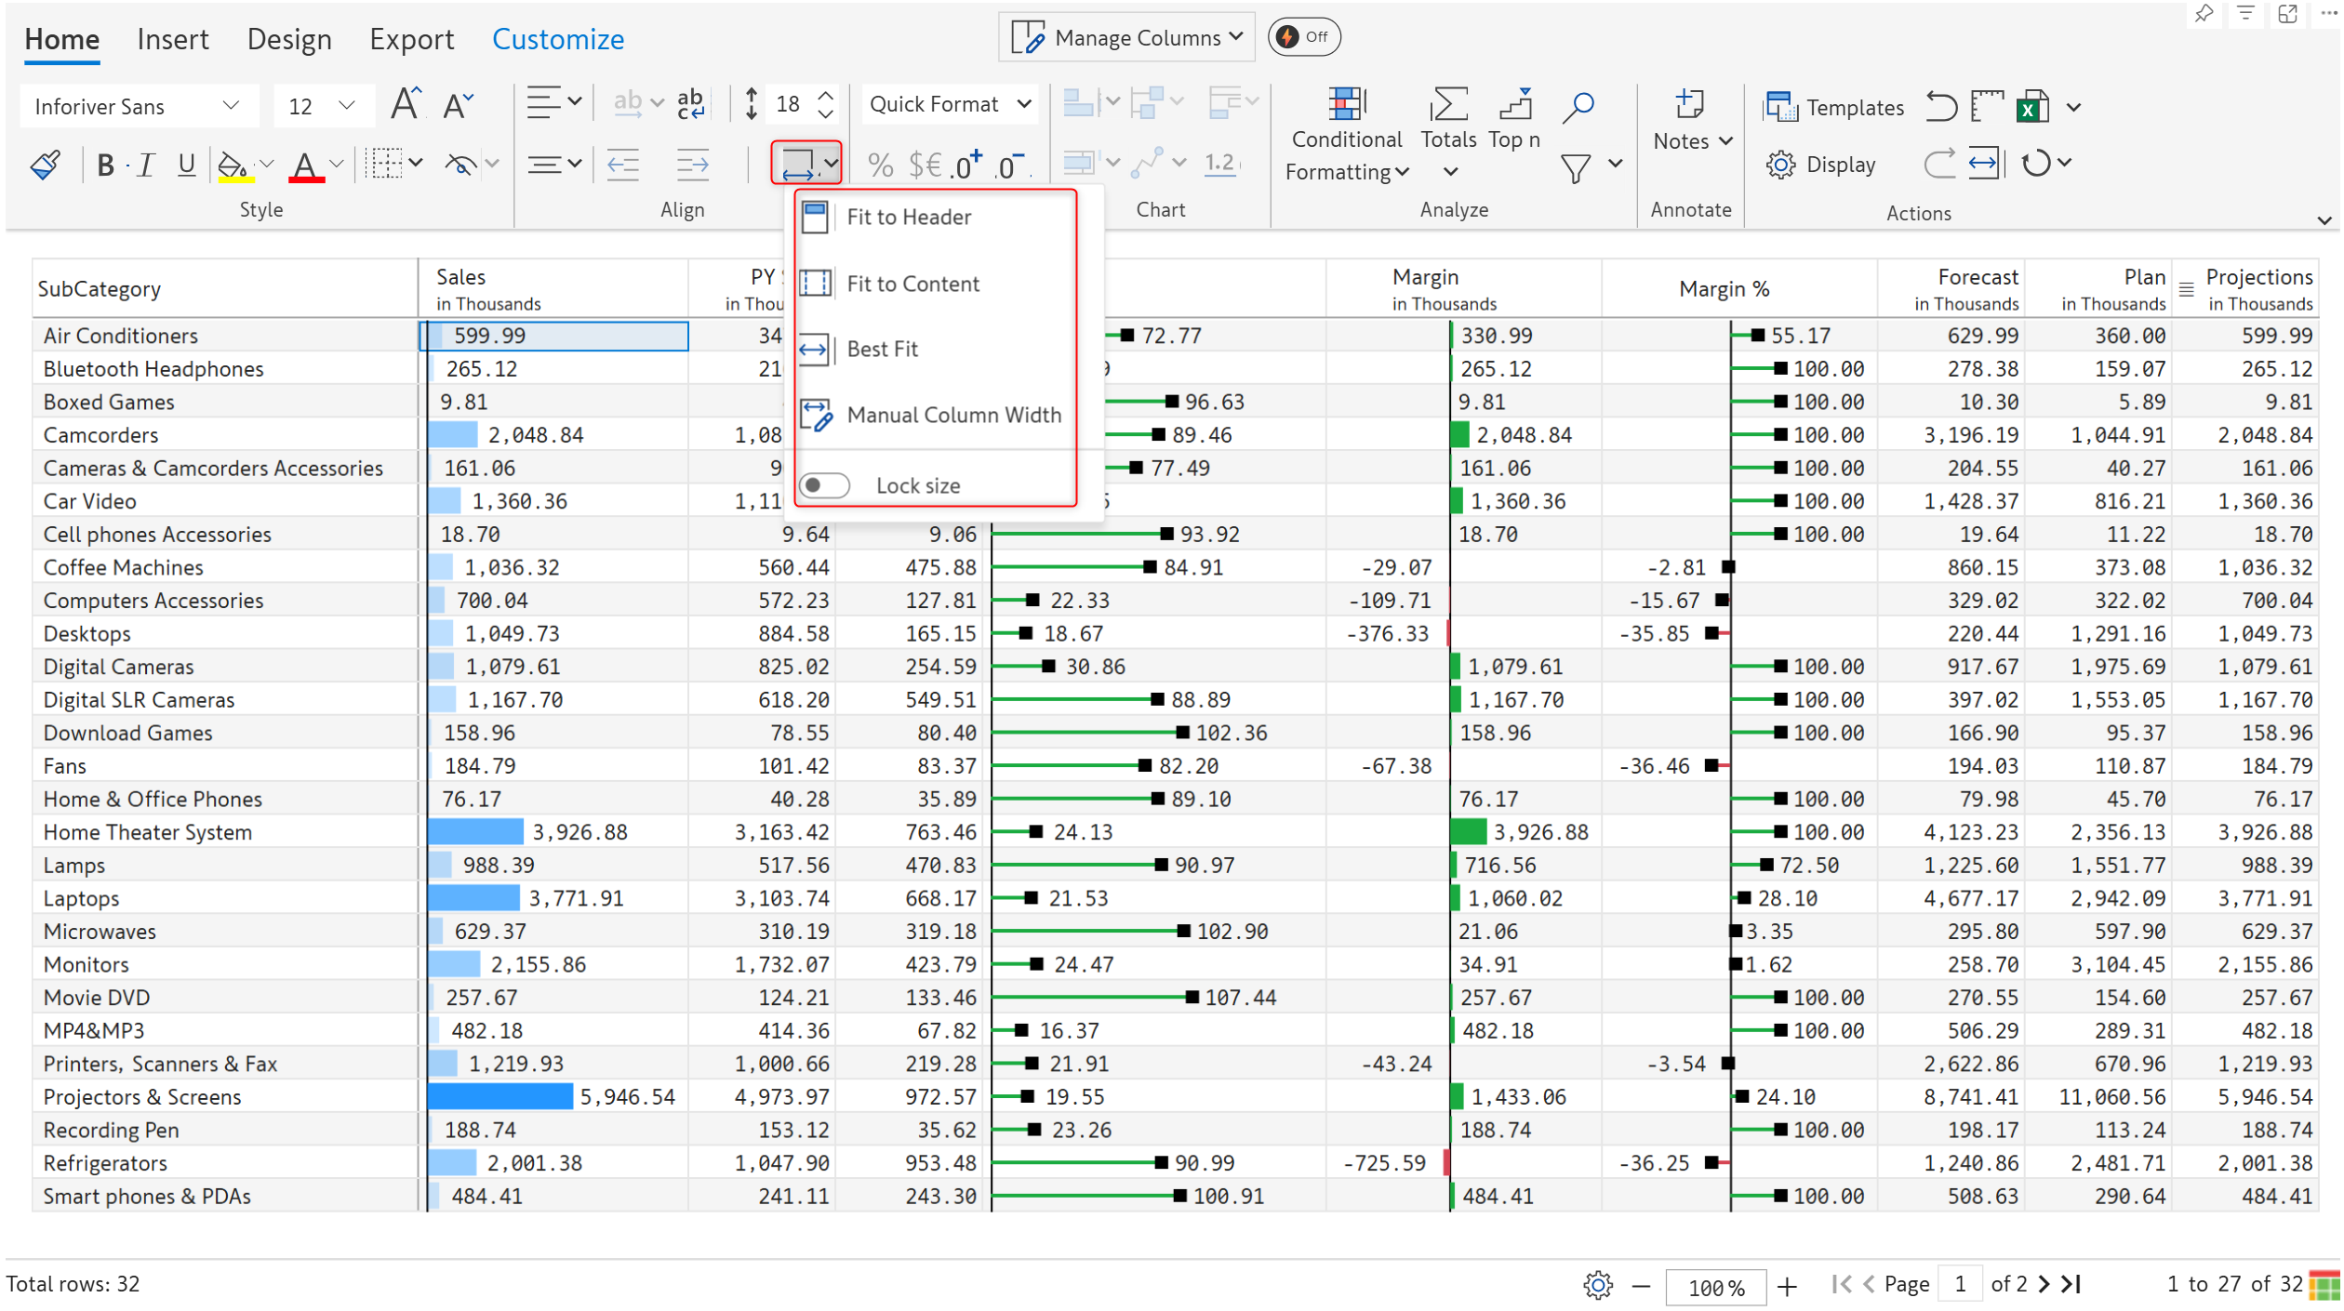2344x1311 pixels.
Task: Select Fit to Content menu option
Action: pyautogui.click(x=912, y=284)
